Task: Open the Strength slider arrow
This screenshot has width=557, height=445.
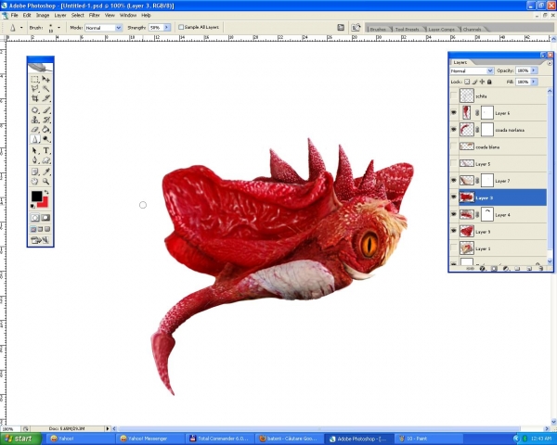Action: point(166,27)
